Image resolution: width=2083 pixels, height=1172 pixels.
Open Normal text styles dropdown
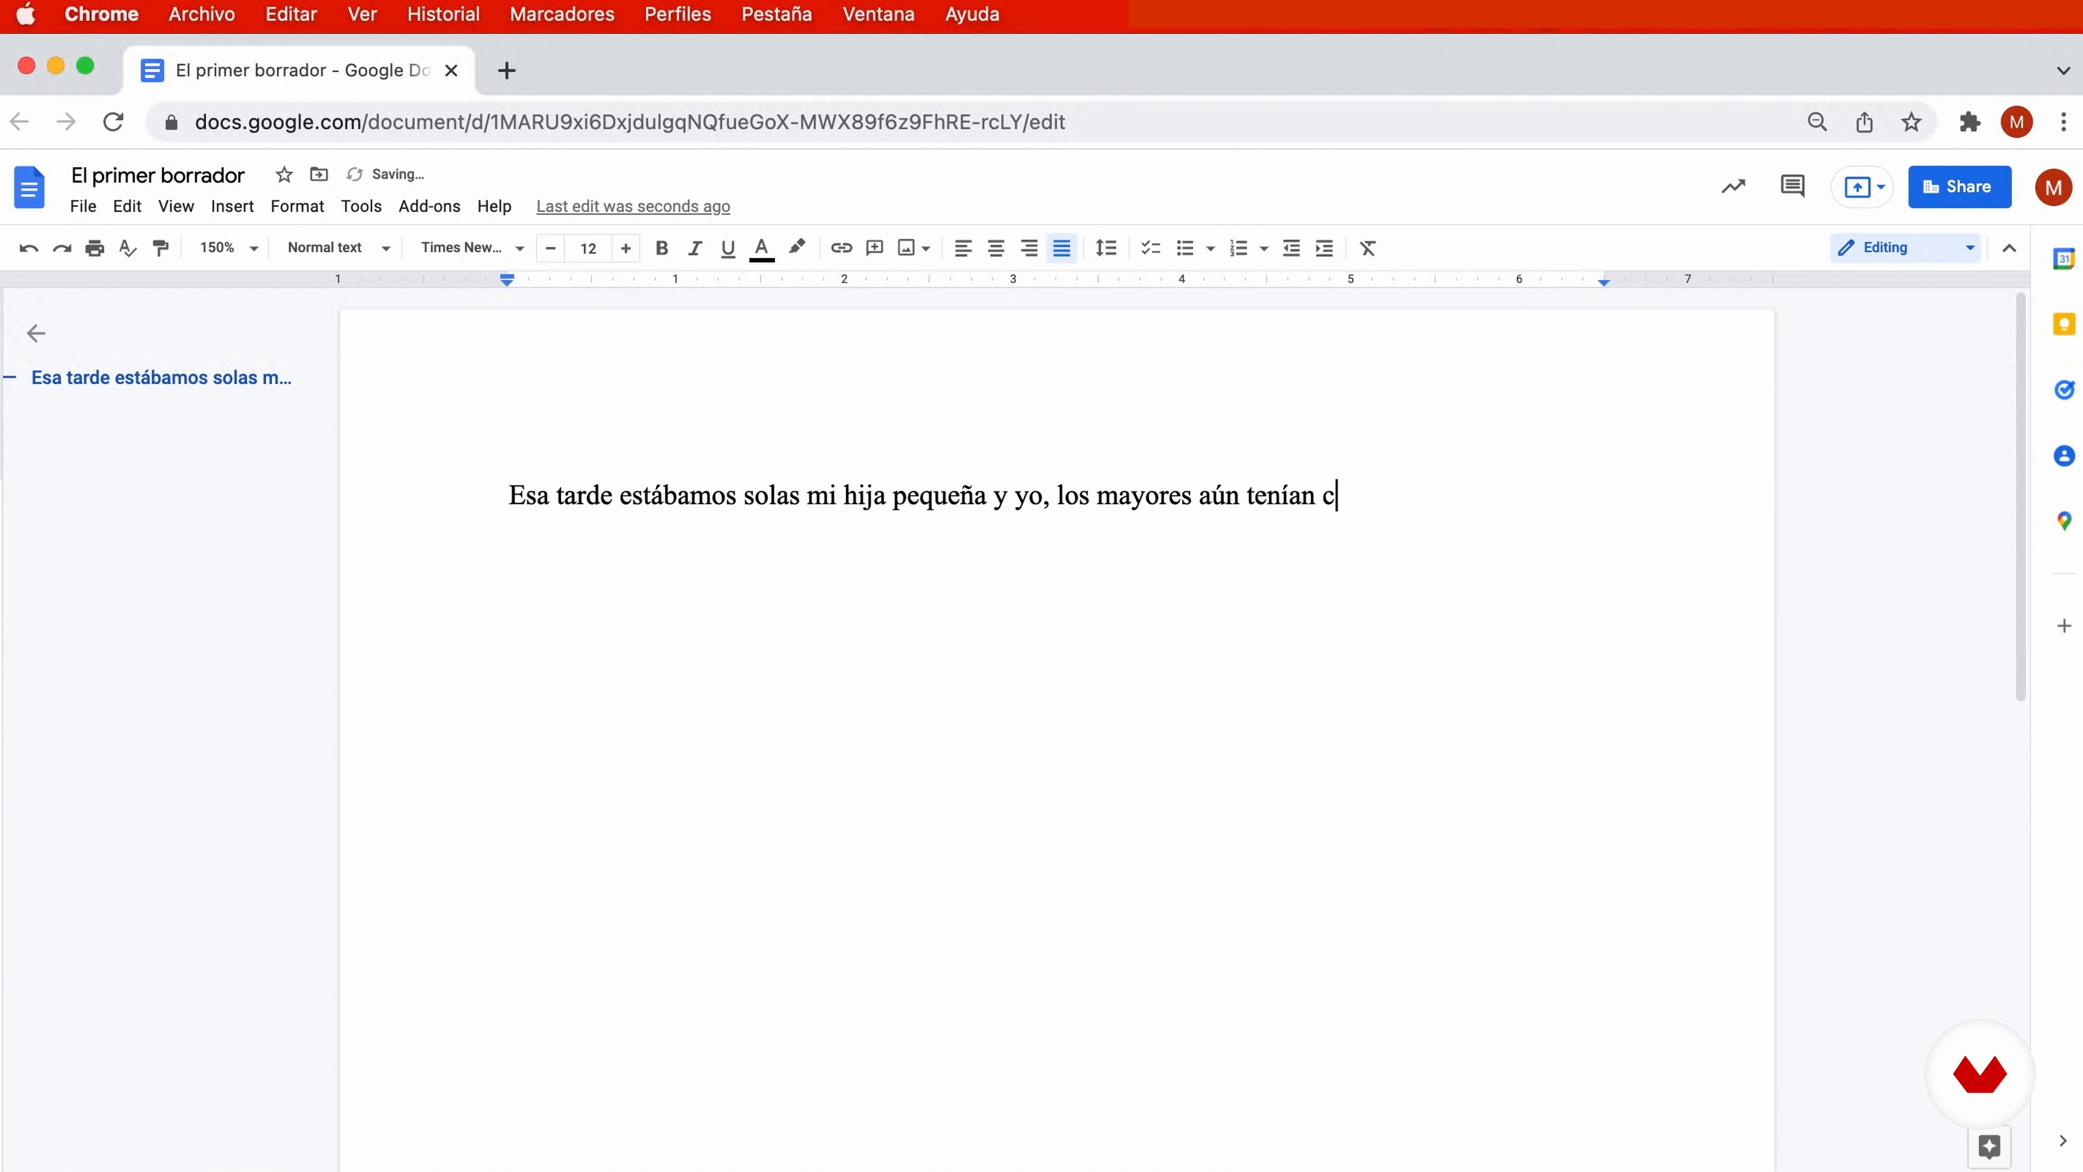pos(340,249)
